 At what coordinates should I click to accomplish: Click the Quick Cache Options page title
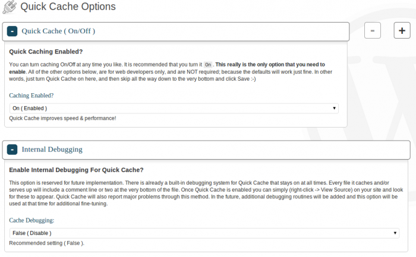pos(68,7)
